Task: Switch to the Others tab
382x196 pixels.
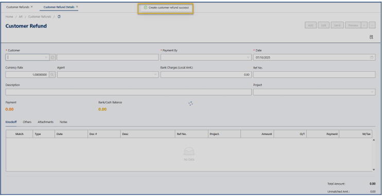Action: click(27, 122)
